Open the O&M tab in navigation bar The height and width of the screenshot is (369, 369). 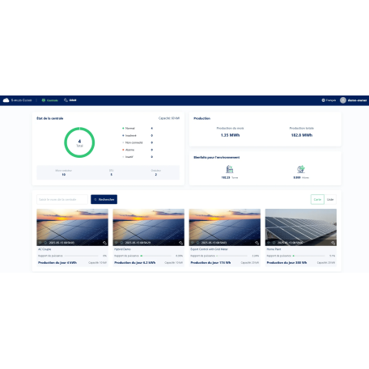pyautogui.click(x=70, y=100)
